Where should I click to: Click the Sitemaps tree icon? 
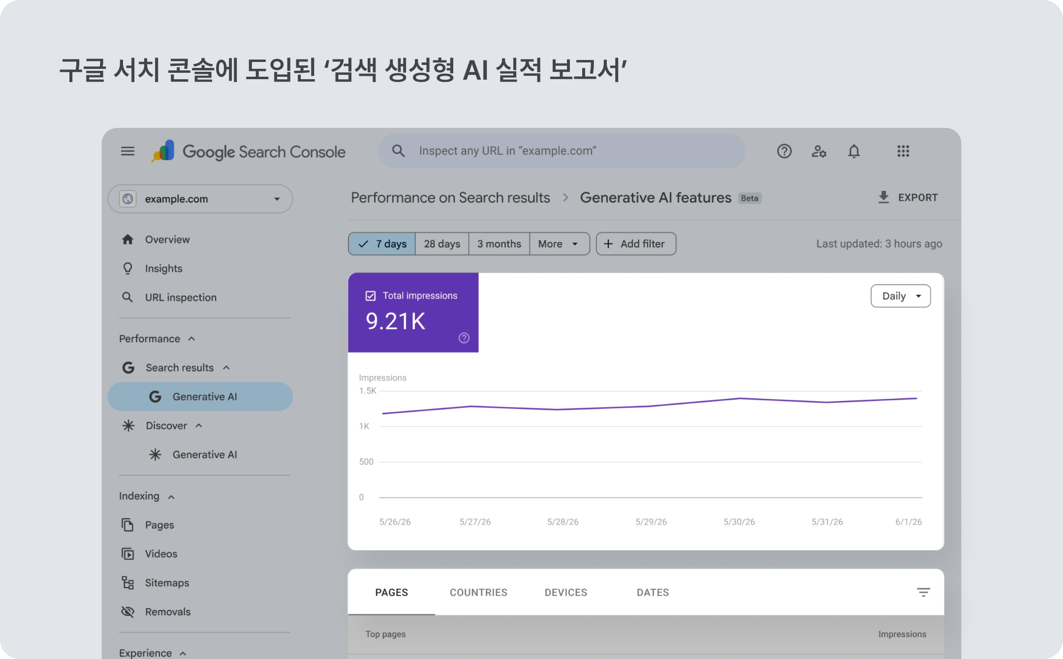(x=127, y=583)
